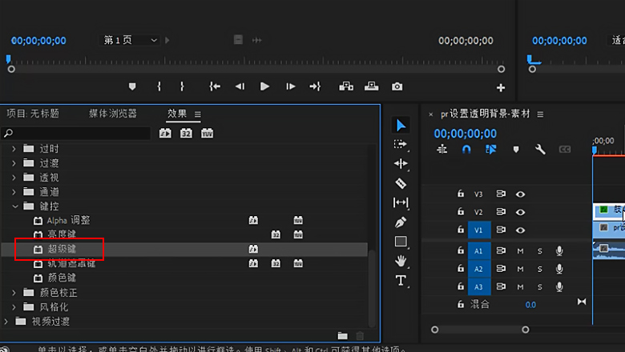Select the 效果 tab

point(177,114)
